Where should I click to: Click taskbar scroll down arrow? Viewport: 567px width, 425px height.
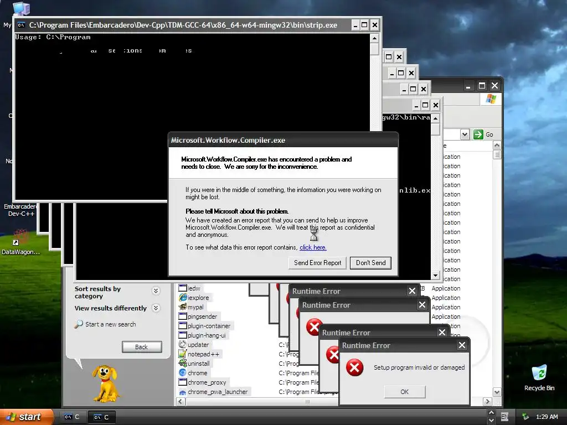[491, 421]
